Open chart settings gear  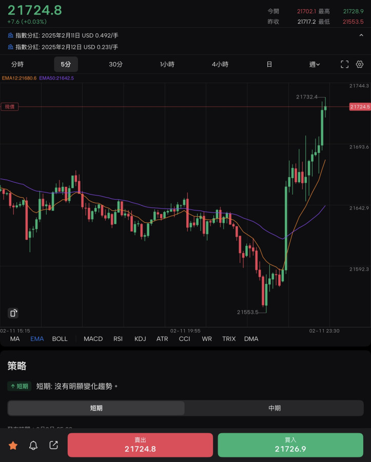pyautogui.click(x=360, y=64)
